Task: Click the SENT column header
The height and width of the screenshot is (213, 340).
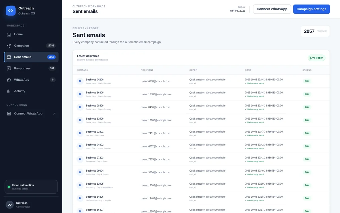Action: click(248, 70)
